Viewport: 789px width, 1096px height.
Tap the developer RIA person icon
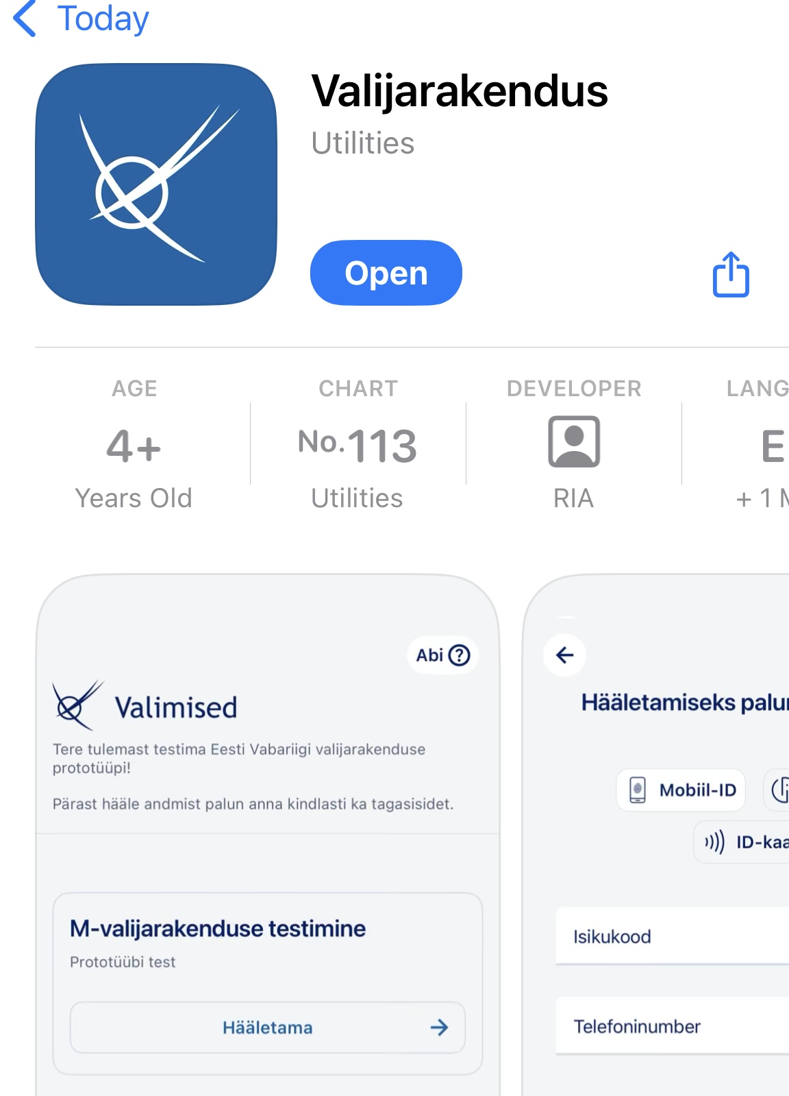click(x=574, y=441)
